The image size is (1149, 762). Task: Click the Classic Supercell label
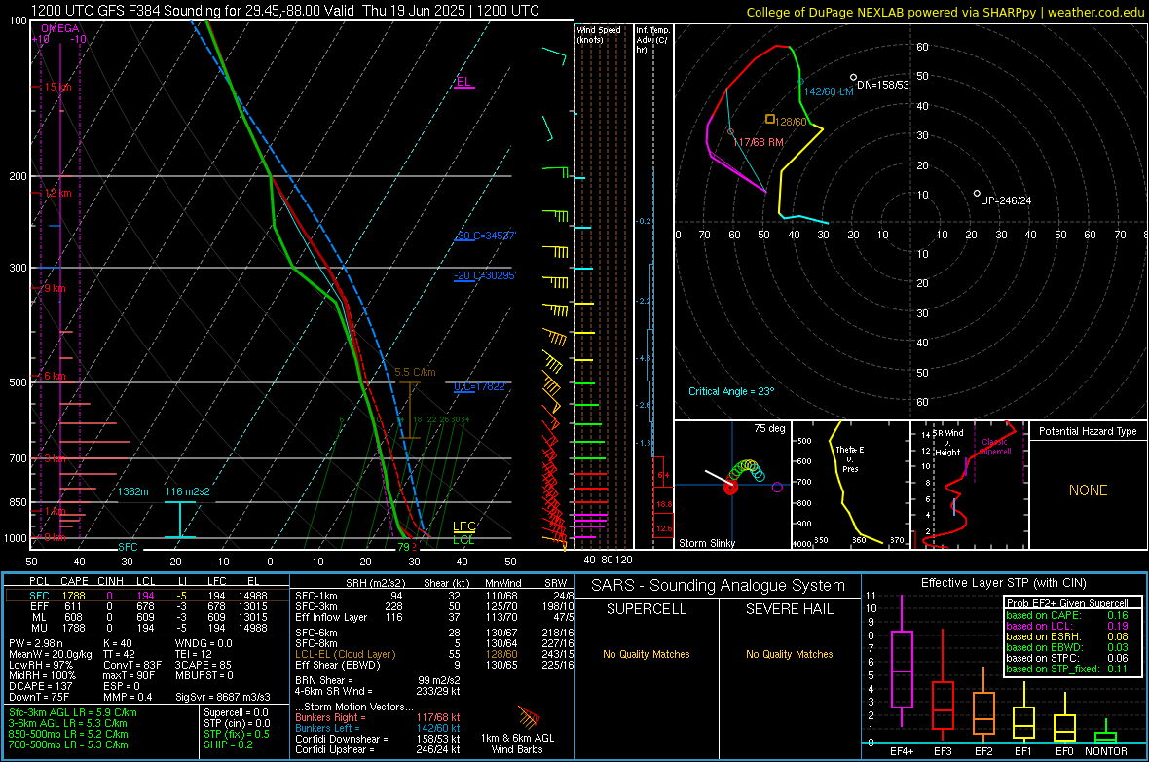(x=995, y=447)
